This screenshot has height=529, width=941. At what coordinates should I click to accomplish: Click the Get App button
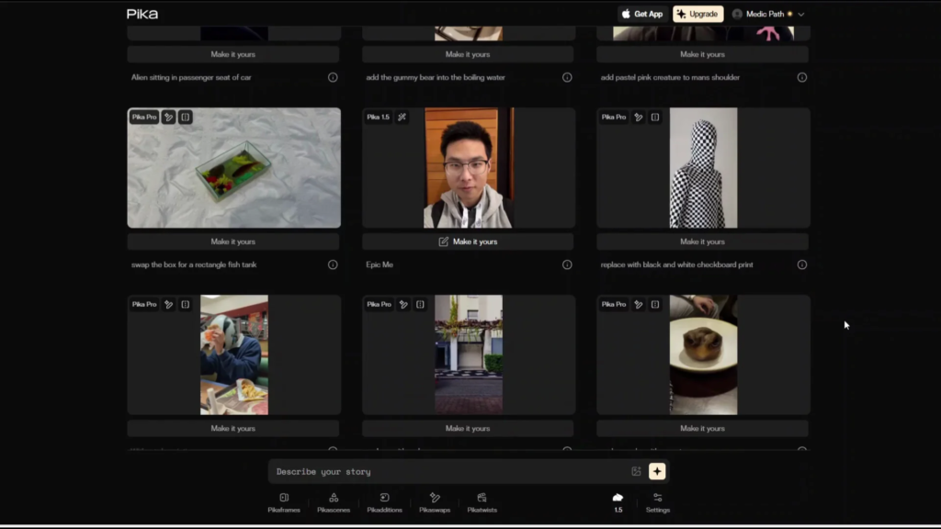pyautogui.click(x=641, y=14)
